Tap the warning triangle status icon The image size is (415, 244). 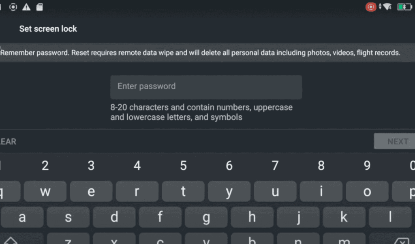[26, 7]
